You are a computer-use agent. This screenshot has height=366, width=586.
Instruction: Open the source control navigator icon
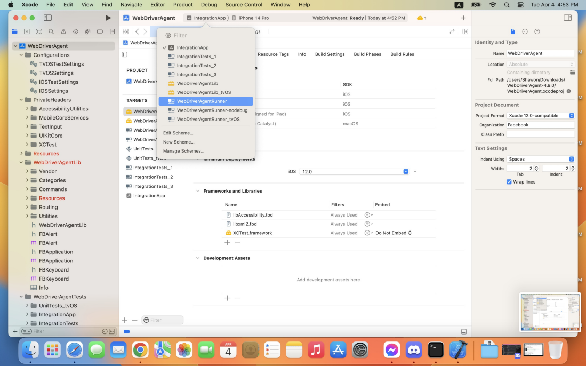click(x=27, y=32)
